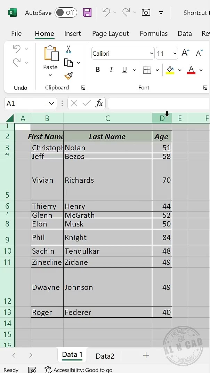
Task: Click the Increase Font Size icon
Action: pyautogui.click(x=185, y=53)
